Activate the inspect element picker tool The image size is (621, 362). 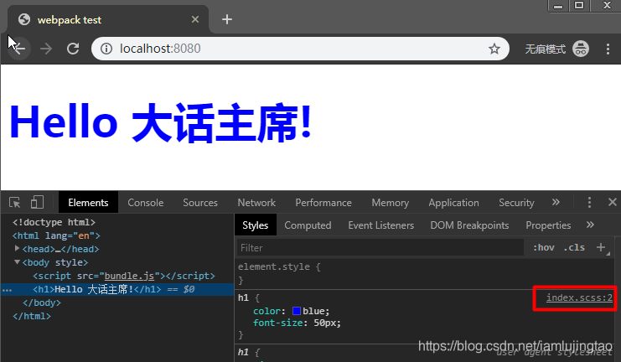coord(14,203)
